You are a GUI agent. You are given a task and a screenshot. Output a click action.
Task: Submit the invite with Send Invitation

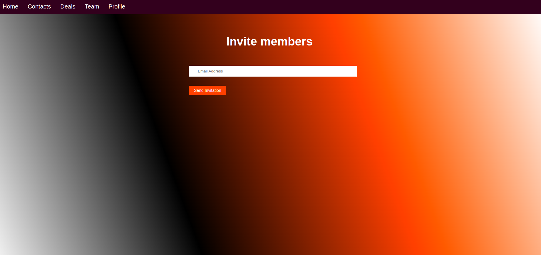207,90
